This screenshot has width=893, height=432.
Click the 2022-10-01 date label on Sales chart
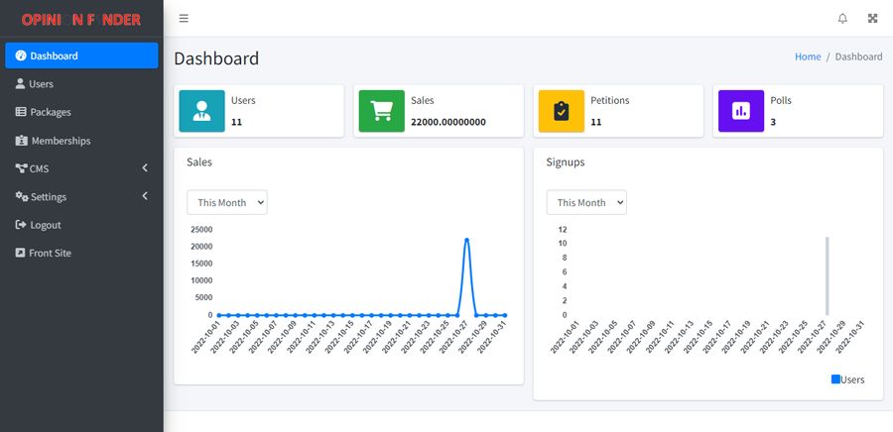205,337
